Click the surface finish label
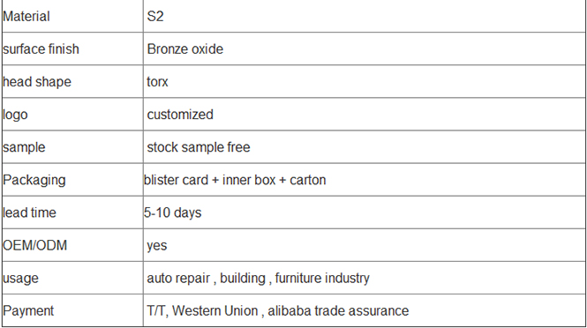 (x=41, y=49)
